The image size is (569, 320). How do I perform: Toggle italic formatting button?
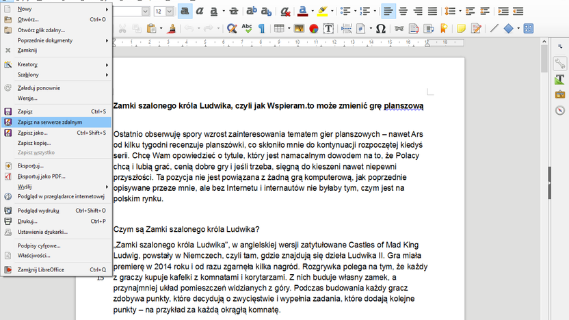[x=200, y=11]
